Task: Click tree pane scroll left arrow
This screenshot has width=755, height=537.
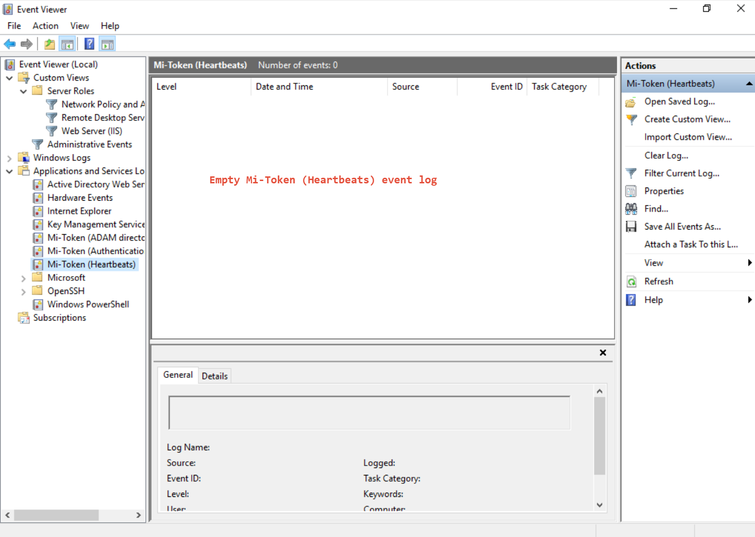Action: [7, 516]
